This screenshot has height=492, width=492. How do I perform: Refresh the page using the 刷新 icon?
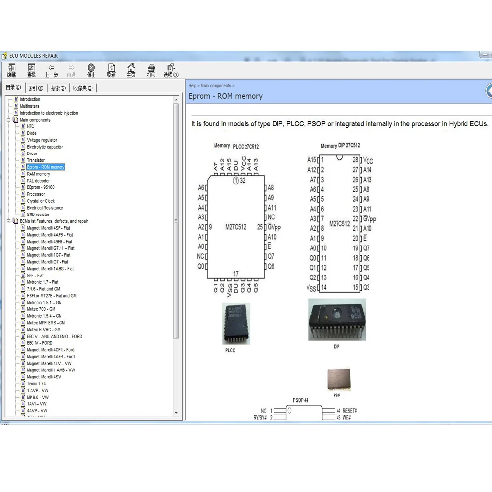pyautogui.click(x=111, y=70)
